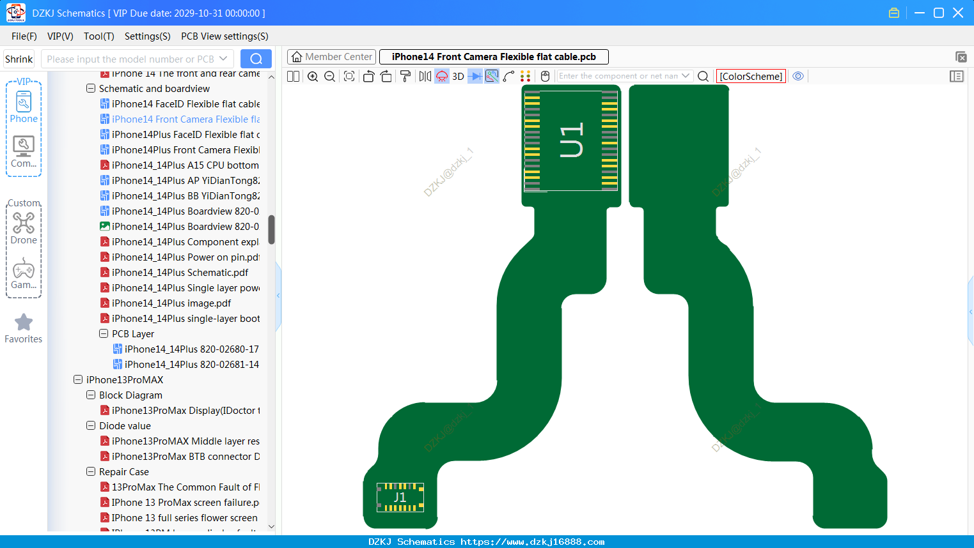Switch to 3D view

tap(458, 76)
